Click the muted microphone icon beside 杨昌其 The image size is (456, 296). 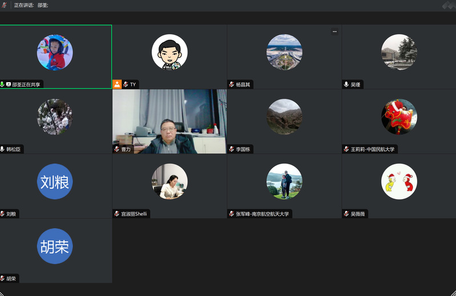[232, 84]
